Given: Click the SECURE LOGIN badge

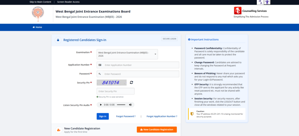Looking at the screenshot, I should 169,39.
